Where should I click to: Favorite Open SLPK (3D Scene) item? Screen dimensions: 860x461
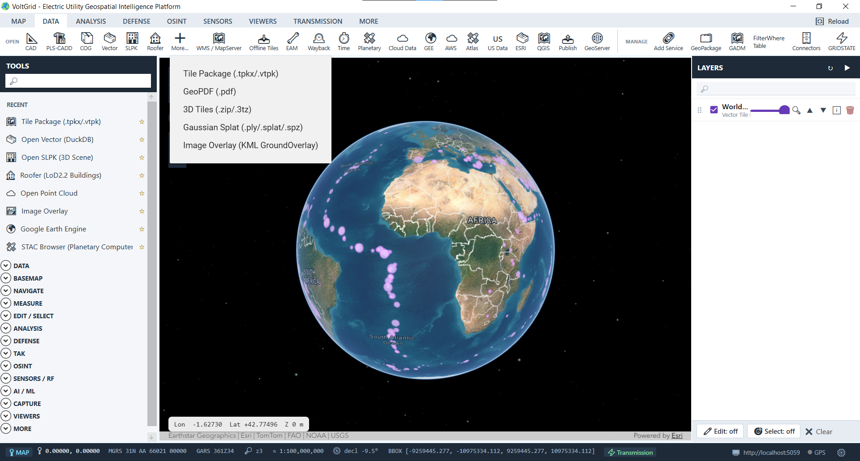point(142,158)
